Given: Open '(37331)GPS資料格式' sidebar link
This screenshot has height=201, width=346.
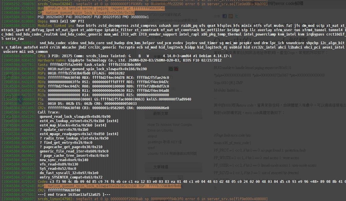Looking at the screenshot, I should pos(165,14).
